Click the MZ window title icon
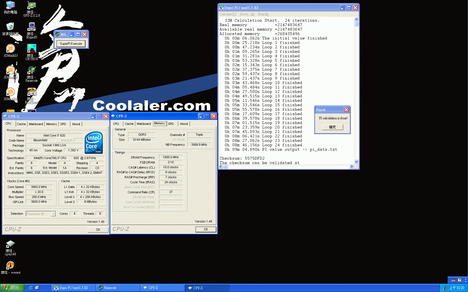This screenshot has height=292, width=468. 57,34
